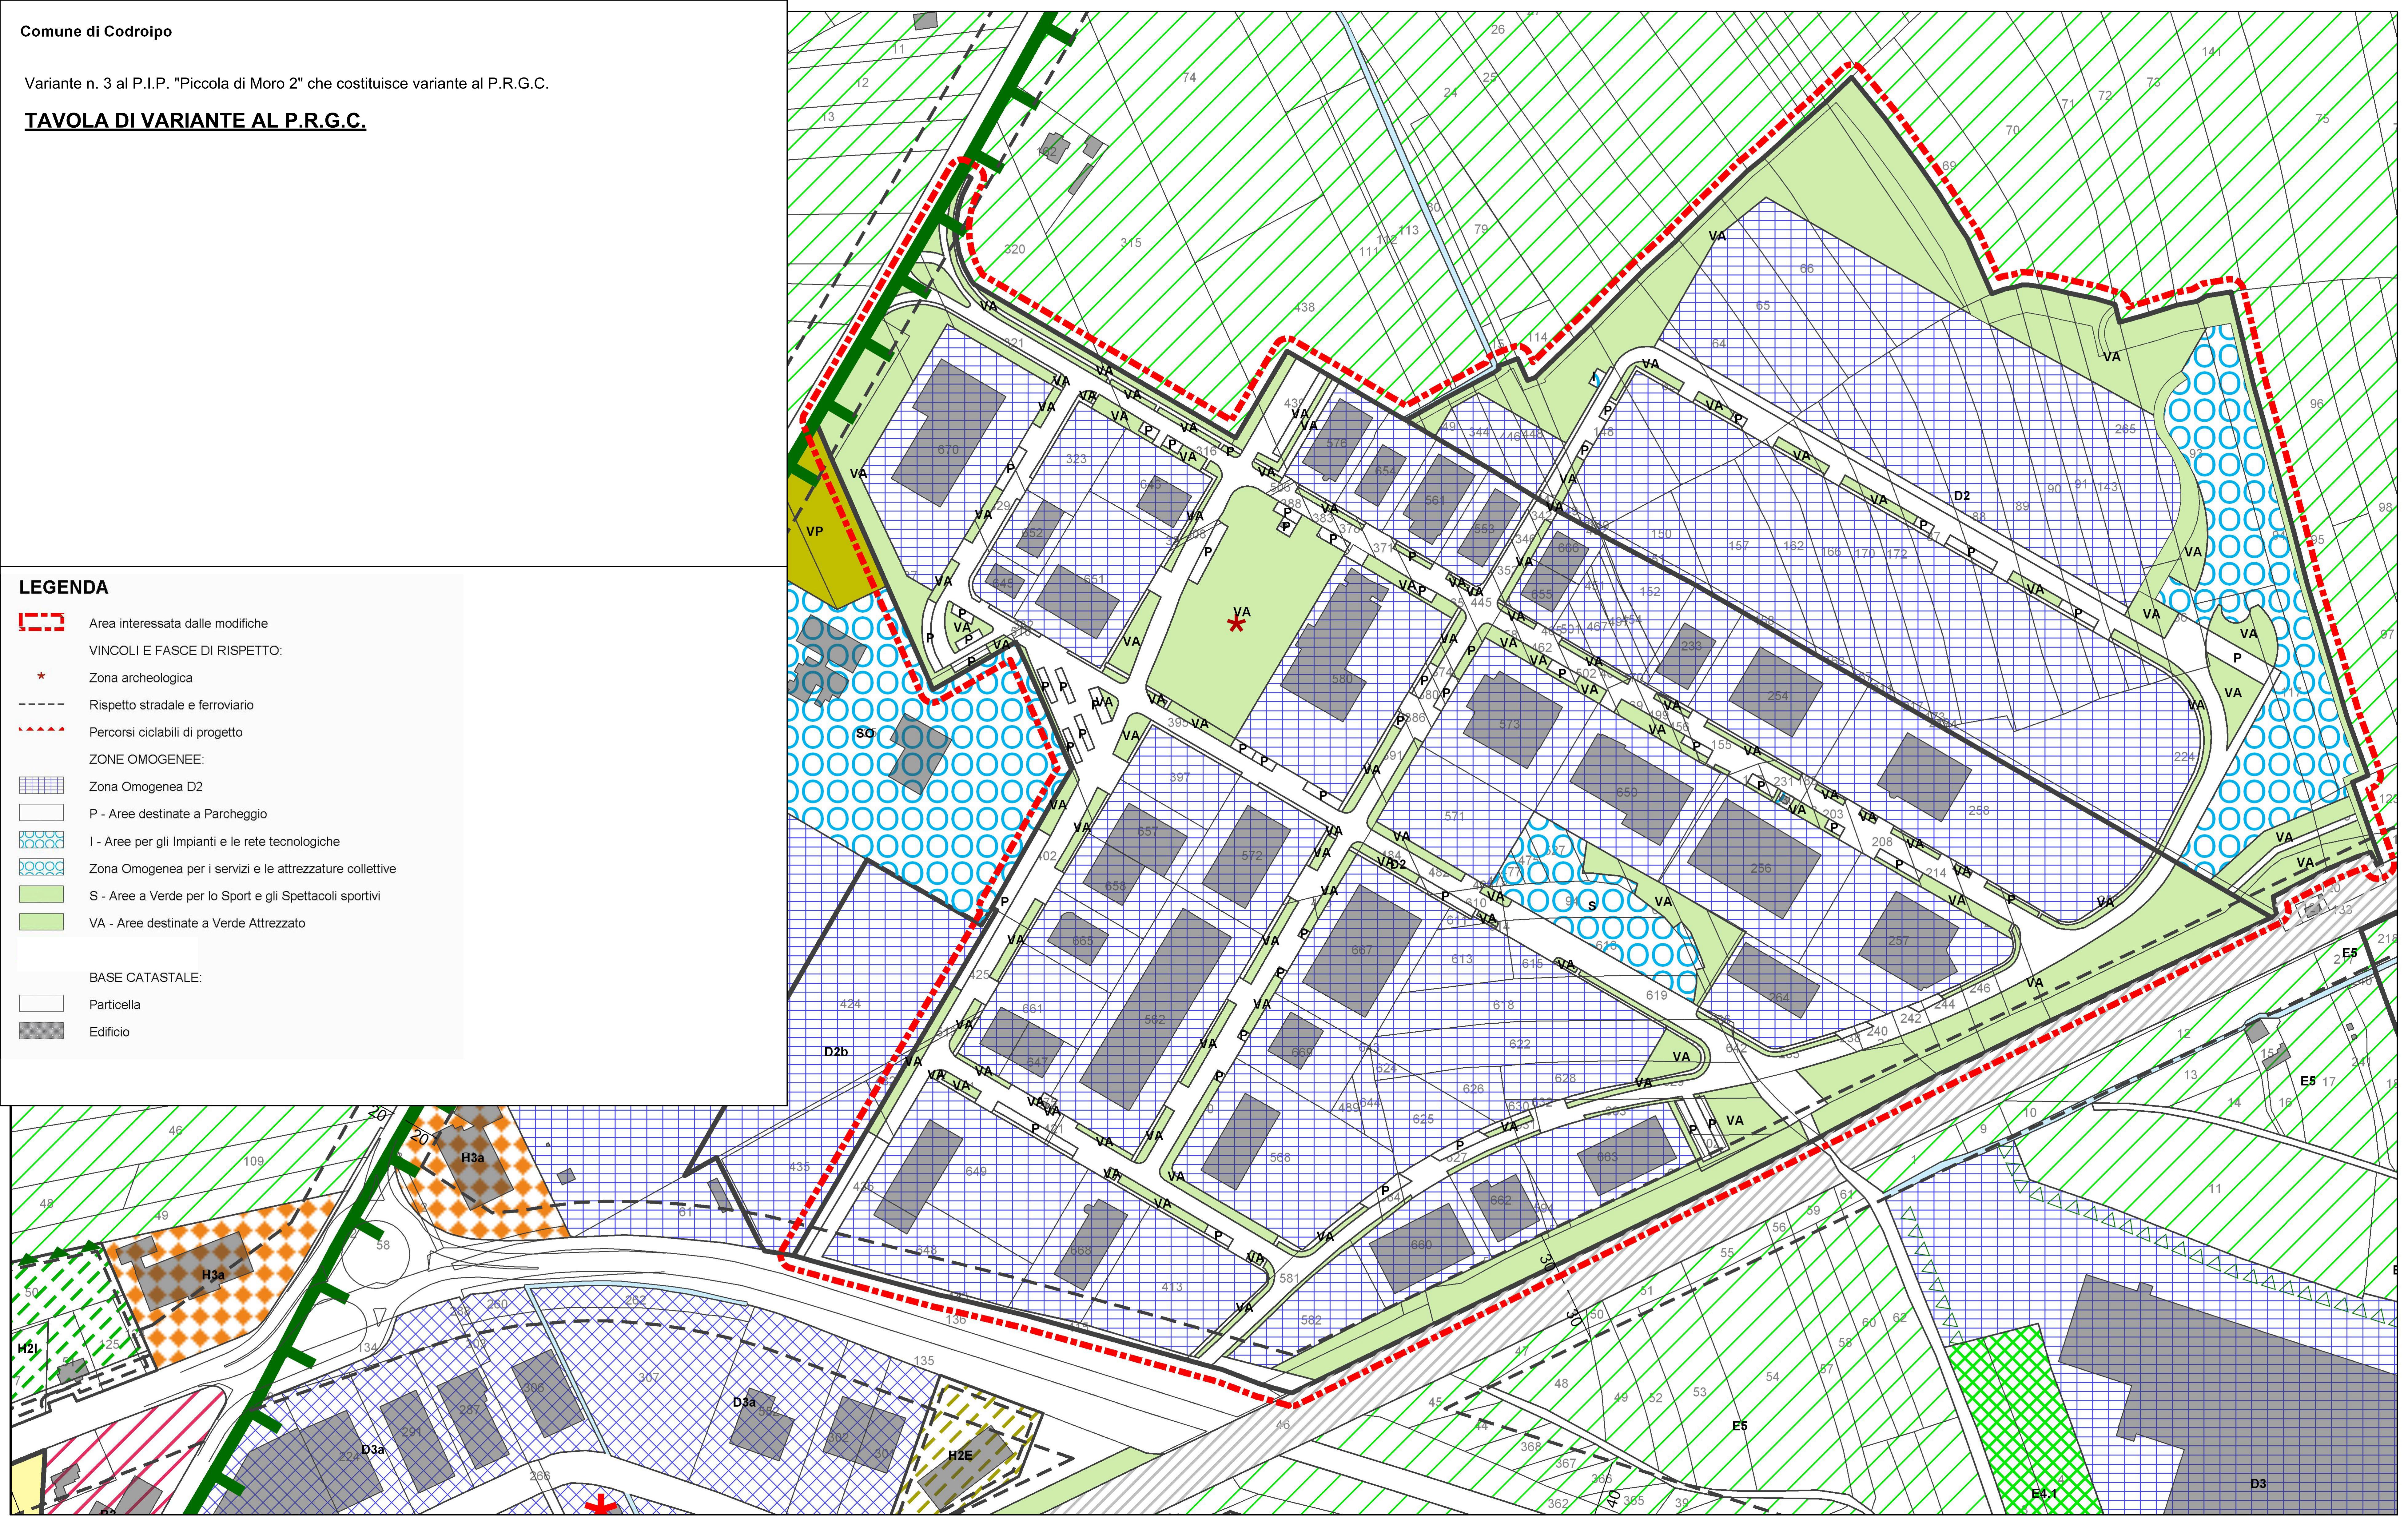Click the D2b zone label
2408x1525 pixels.
pyautogui.click(x=836, y=1052)
